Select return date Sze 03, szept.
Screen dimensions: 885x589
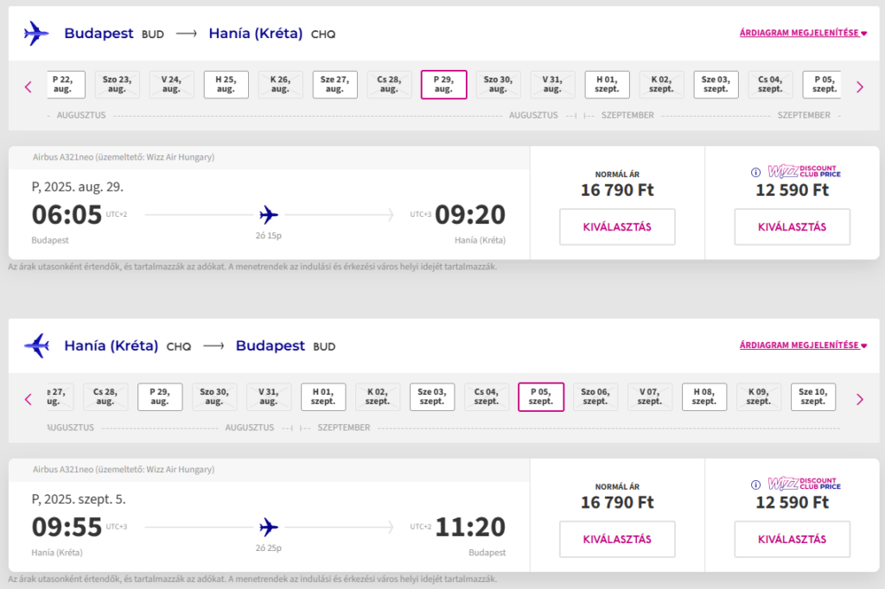pos(431,397)
